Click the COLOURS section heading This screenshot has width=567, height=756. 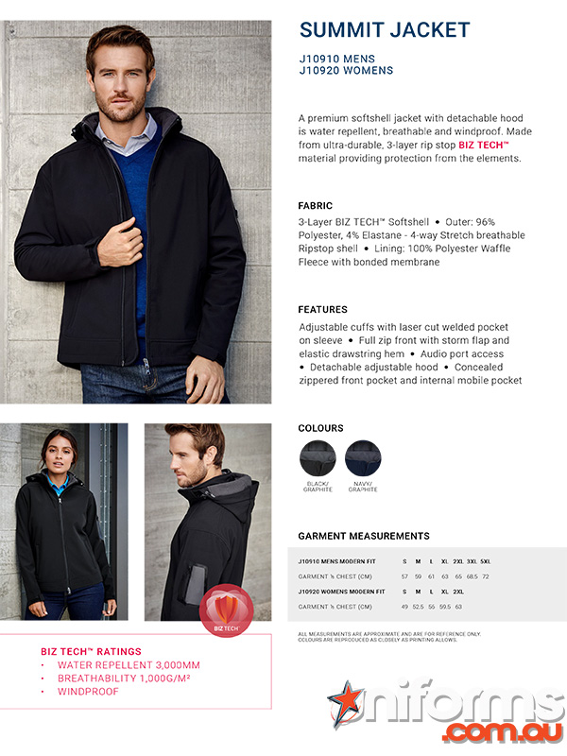point(320,428)
